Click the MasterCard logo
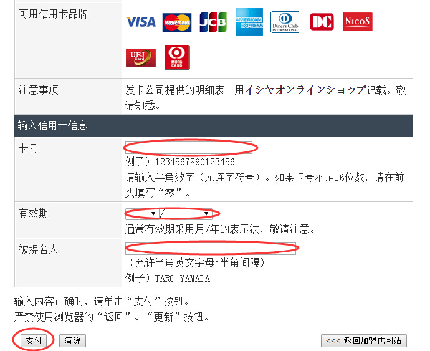 (x=176, y=22)
